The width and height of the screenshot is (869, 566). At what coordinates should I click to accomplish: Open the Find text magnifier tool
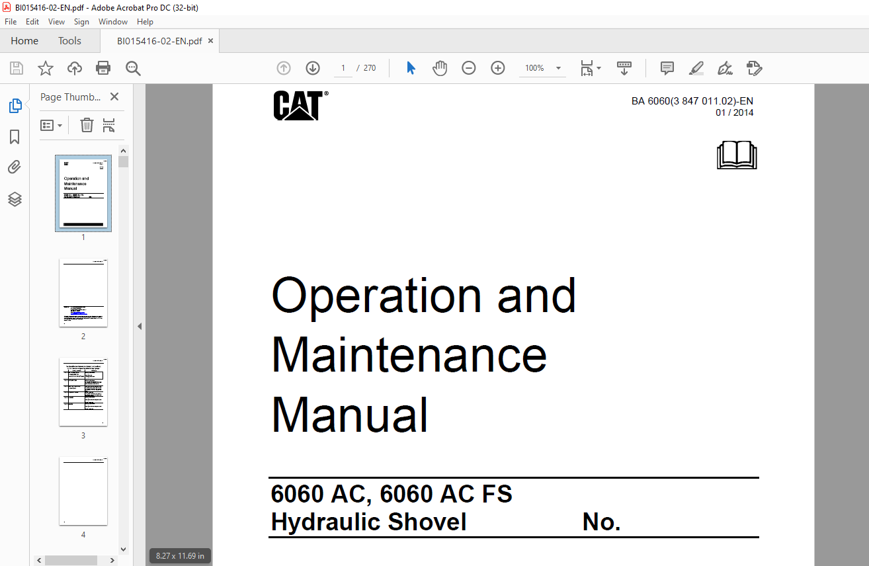(x=134, y=68)
